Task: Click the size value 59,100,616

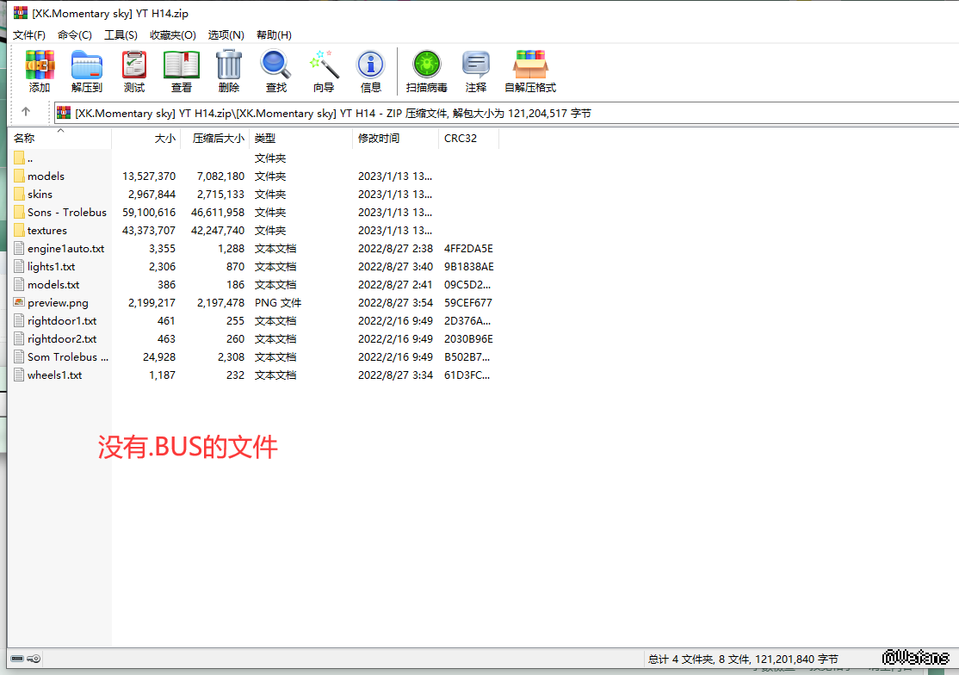Action: pos(149,212)
